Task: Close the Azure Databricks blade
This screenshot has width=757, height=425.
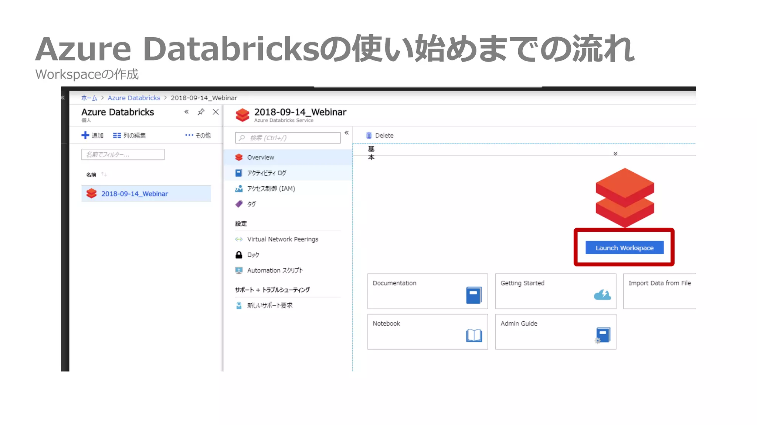Action: (215, 112)
